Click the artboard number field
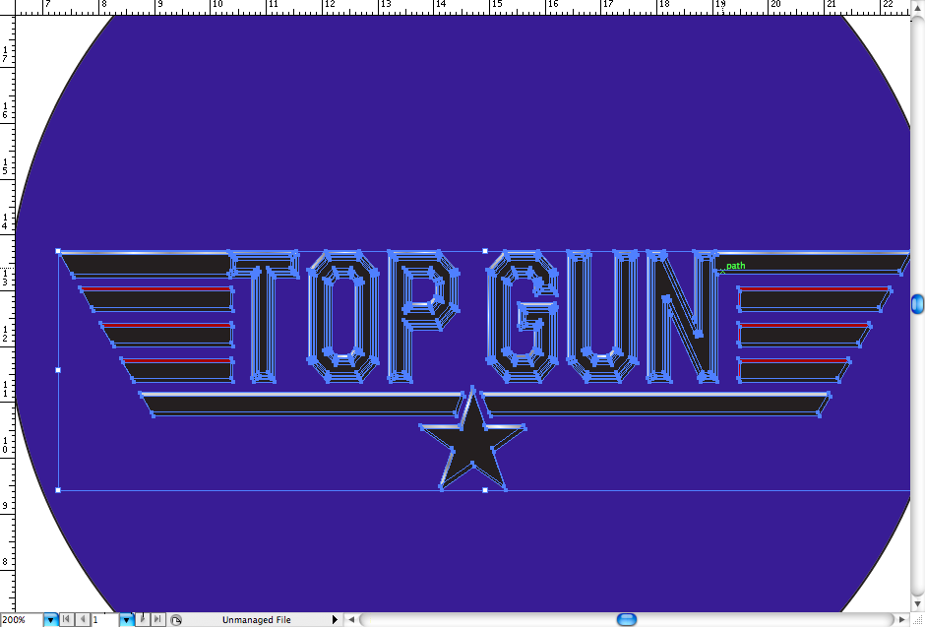The image size is (925, 627). [x=104, y=620]
